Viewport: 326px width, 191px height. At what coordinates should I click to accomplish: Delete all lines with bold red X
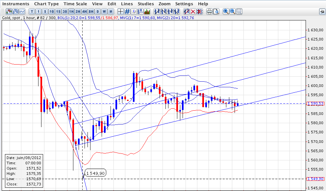tap(200, 12)
